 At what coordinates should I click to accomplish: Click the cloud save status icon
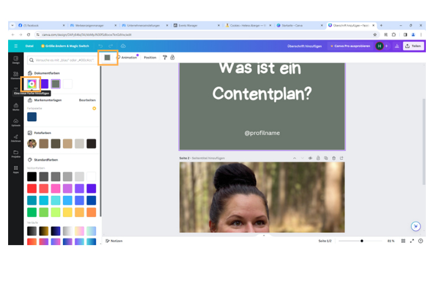(x=123, y=46)
